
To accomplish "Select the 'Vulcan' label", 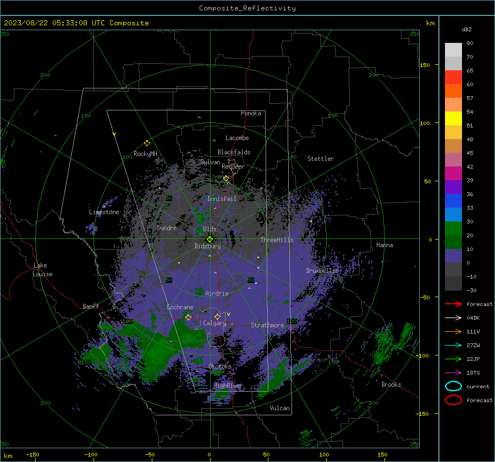I will (280, 408).
